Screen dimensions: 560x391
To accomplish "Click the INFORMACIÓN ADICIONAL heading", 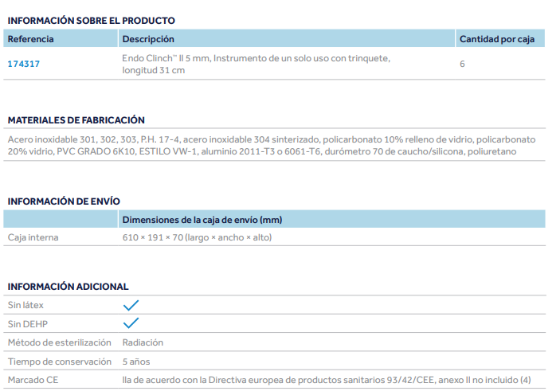I will 68,287.
